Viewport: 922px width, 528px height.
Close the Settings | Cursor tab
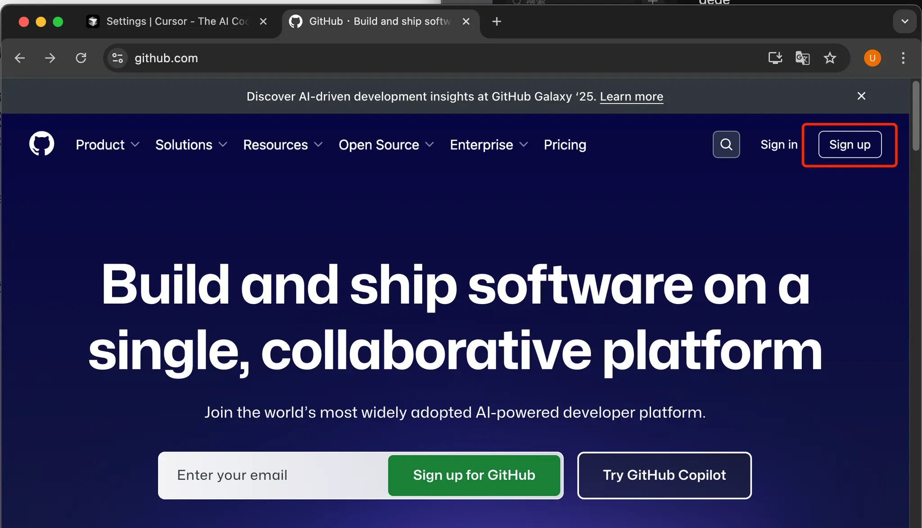click(x=263, y=21)
